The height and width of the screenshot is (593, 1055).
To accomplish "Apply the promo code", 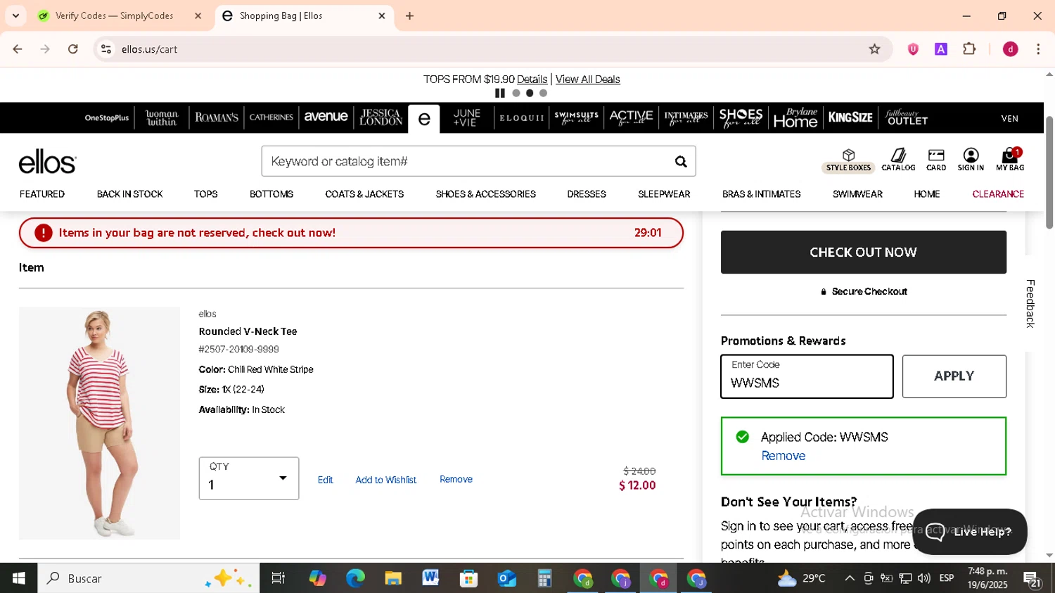I will [954, 376].
